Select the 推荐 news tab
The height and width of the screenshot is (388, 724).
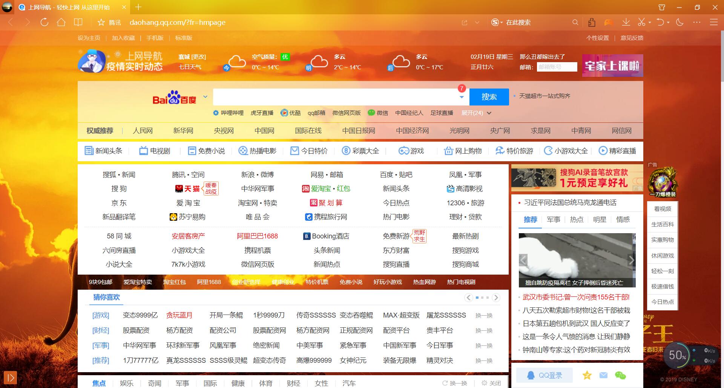[530, 220]
